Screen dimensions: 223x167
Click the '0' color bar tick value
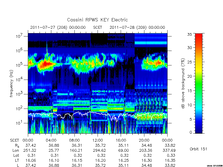click(x=191, y=132)
